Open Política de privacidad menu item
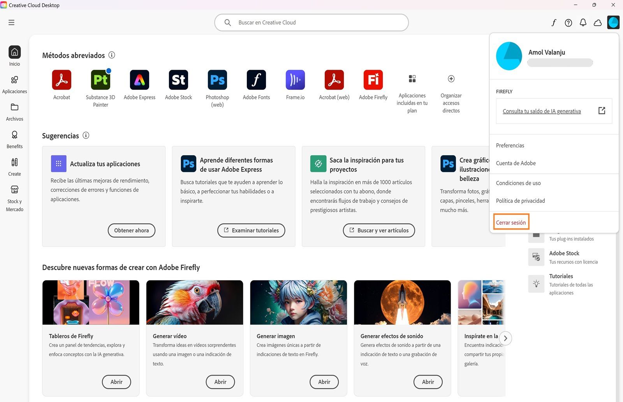Screen dimensions: 623x402 [520, 201]
